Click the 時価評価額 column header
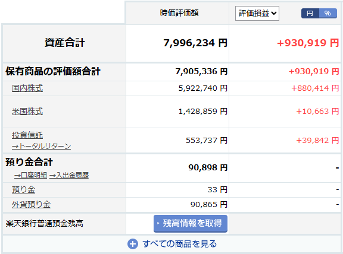 (179, 13)
